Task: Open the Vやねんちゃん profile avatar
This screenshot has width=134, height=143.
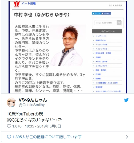Action: (x=11, y=102)
